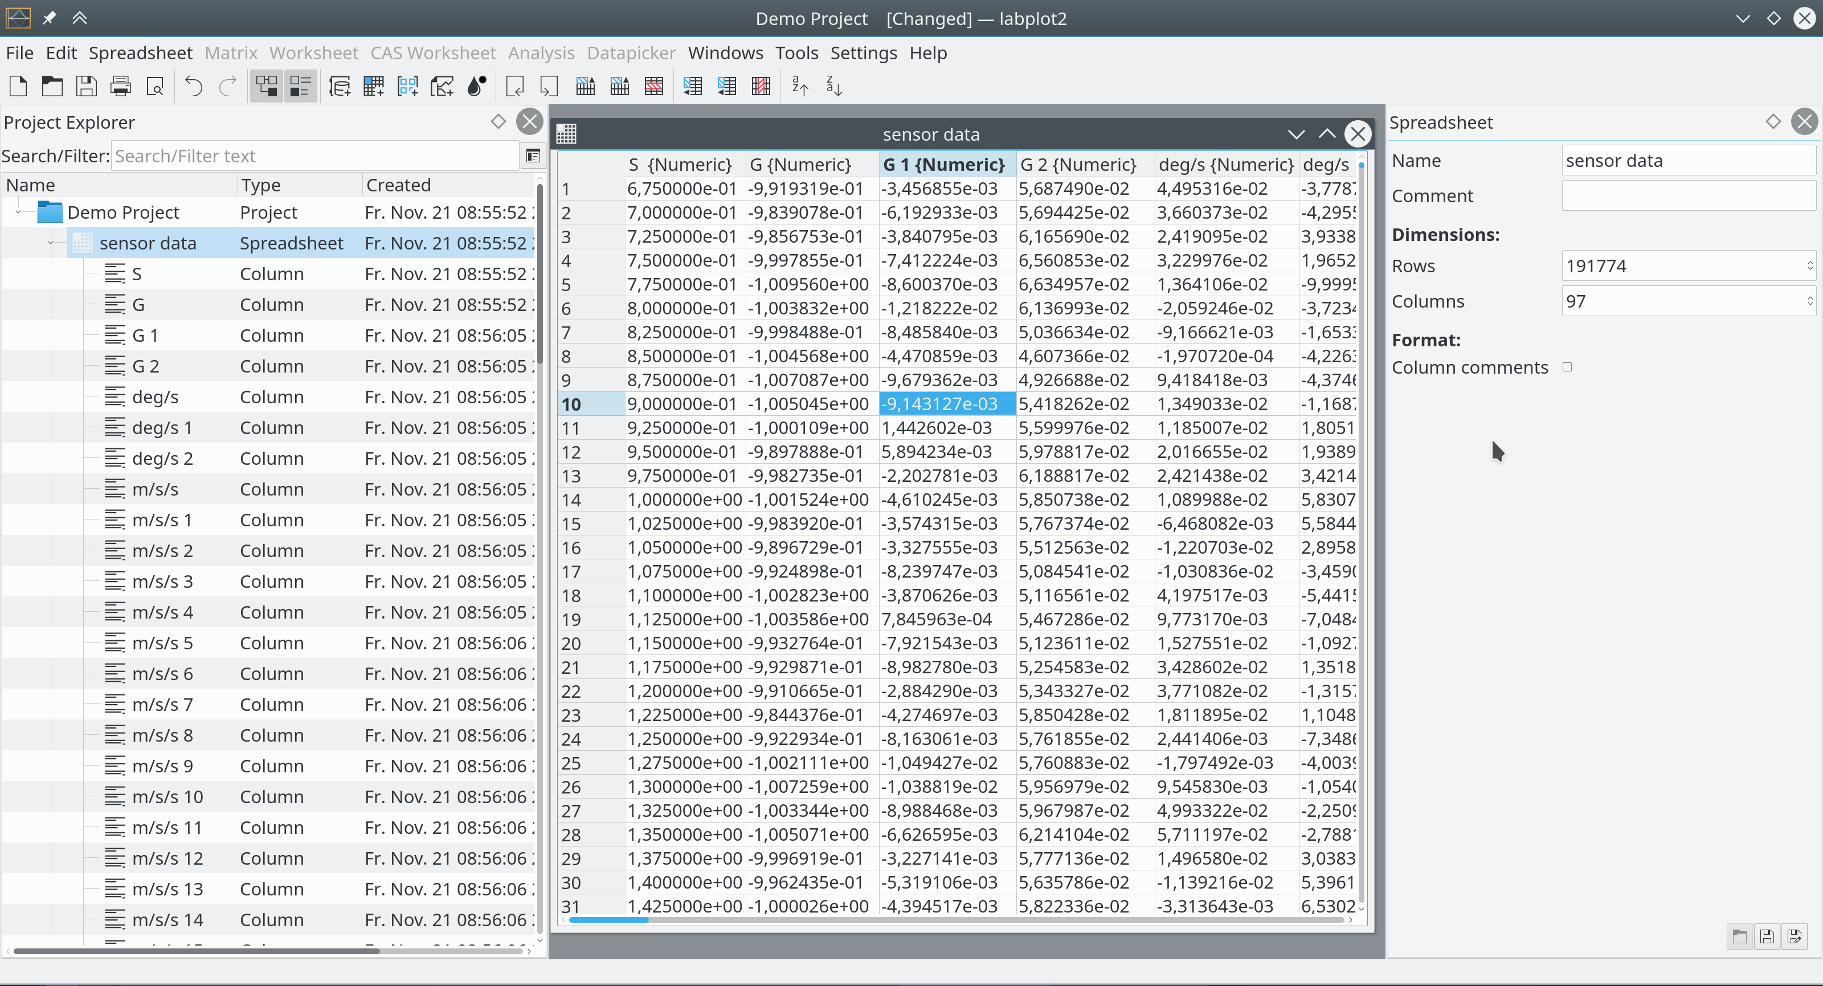Click the ink drop toolbar icon

click(477, 87)
